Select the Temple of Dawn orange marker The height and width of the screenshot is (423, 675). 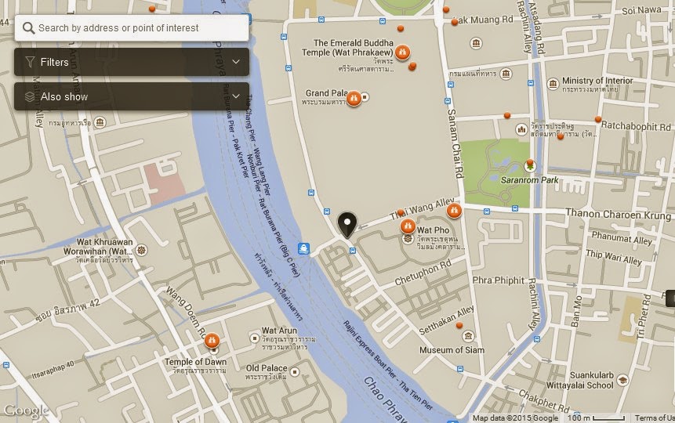(x=212, y=341)
